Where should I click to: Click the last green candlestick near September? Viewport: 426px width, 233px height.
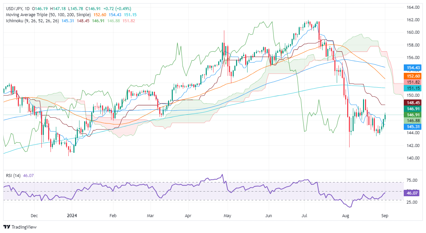click(x=385, y=117)
